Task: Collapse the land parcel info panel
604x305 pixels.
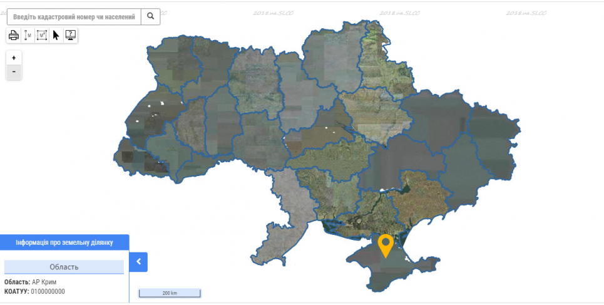Action: tap(138, 262)
